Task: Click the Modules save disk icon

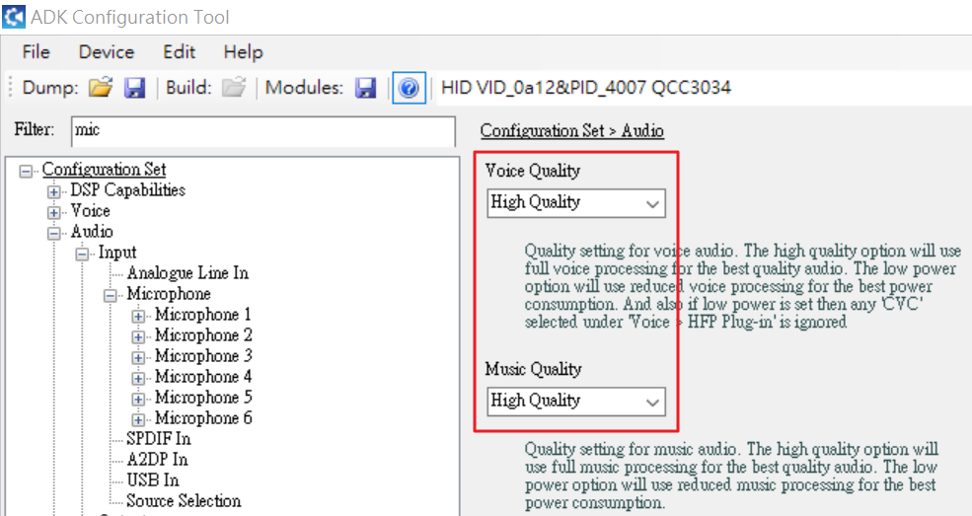Action: 366,88
